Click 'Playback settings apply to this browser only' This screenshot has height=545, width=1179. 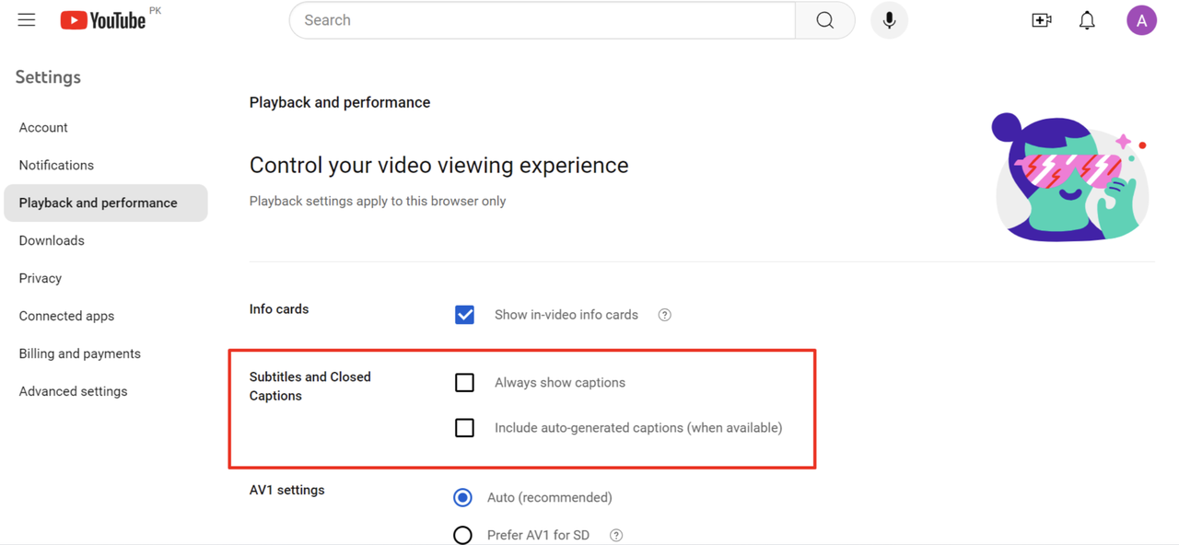(378, 201)
